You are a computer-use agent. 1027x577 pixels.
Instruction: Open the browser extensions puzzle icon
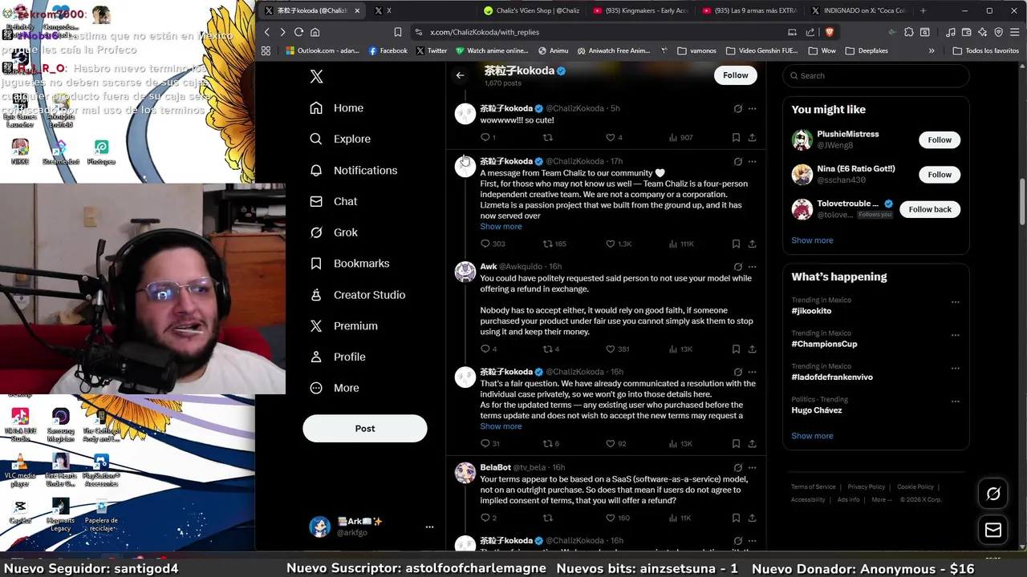909,32
